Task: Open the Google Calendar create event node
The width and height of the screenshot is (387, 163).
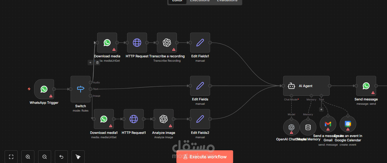Action: click(x=348, y=124)
